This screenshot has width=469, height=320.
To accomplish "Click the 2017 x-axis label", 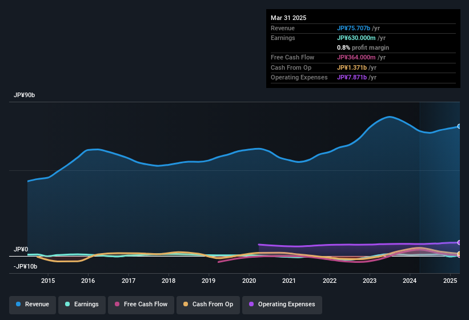I will tap(129, 281).
